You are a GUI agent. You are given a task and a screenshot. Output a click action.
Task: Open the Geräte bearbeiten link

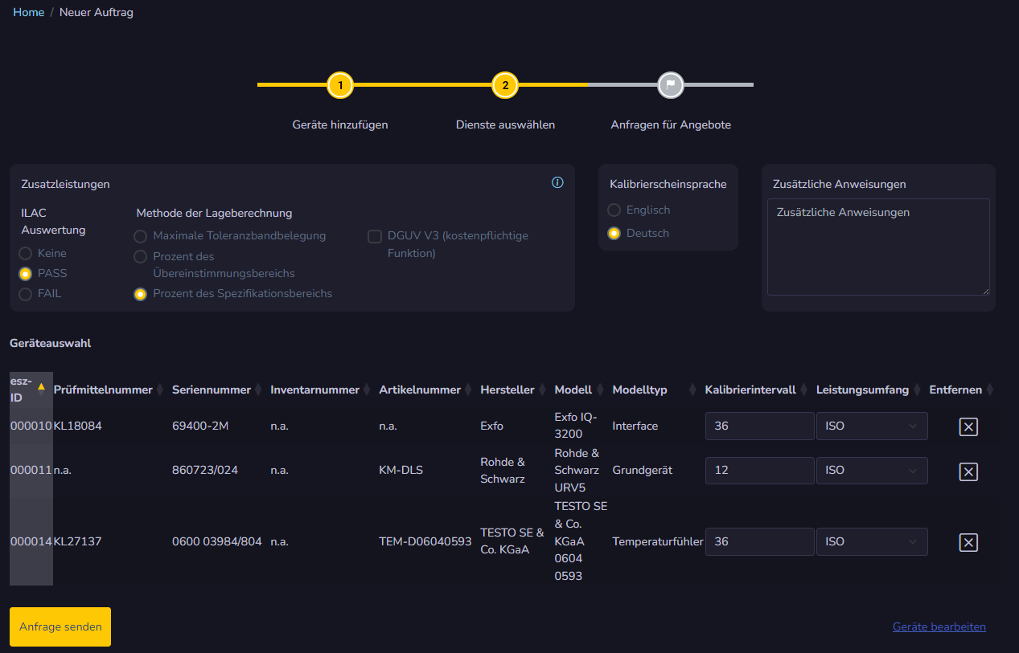(x=939, y=626)
